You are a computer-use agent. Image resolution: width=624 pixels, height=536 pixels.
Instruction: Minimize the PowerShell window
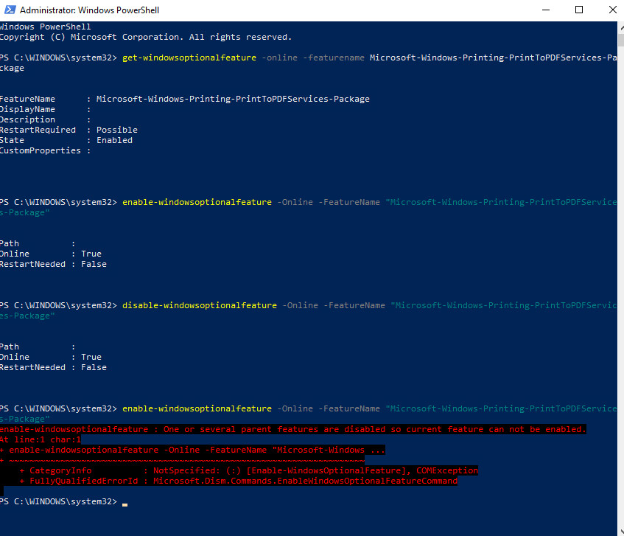[546, 10]
